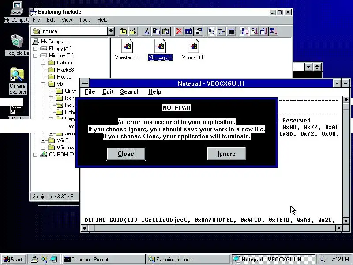Sort files by size
Screen dimensions: 353x265
point(264,31)
